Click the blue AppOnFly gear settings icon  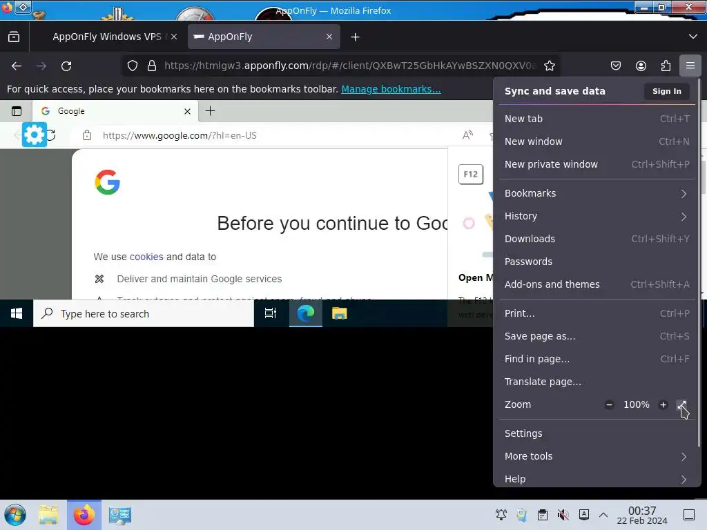tap(35, 135)
